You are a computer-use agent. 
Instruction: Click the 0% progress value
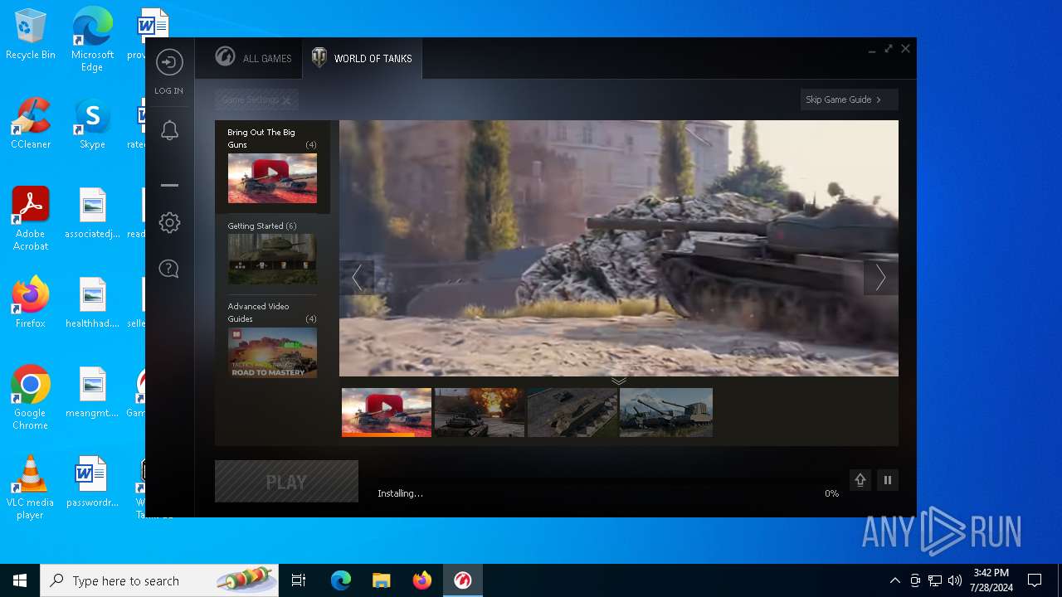[831, 493]
